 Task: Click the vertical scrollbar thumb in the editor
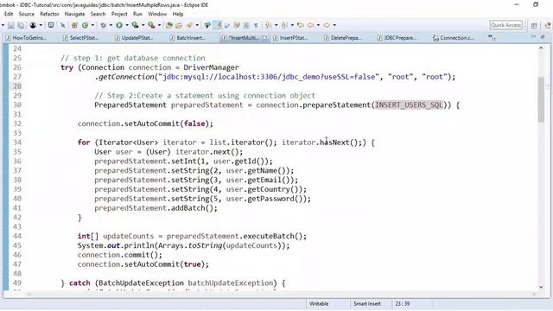[x=541, y=100]
